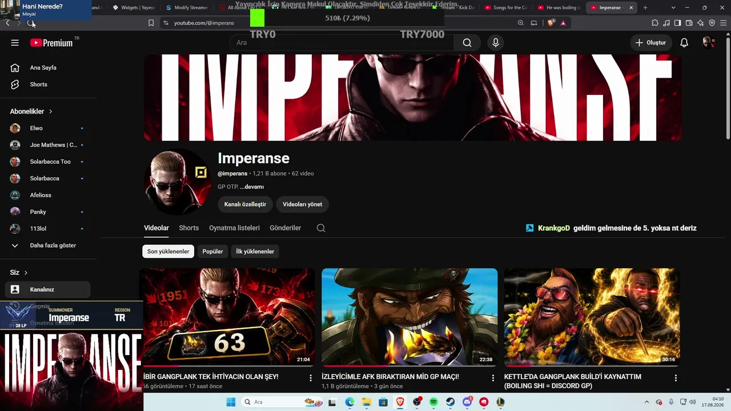Open tab list dropdown arrow

[x=673, y=7]
